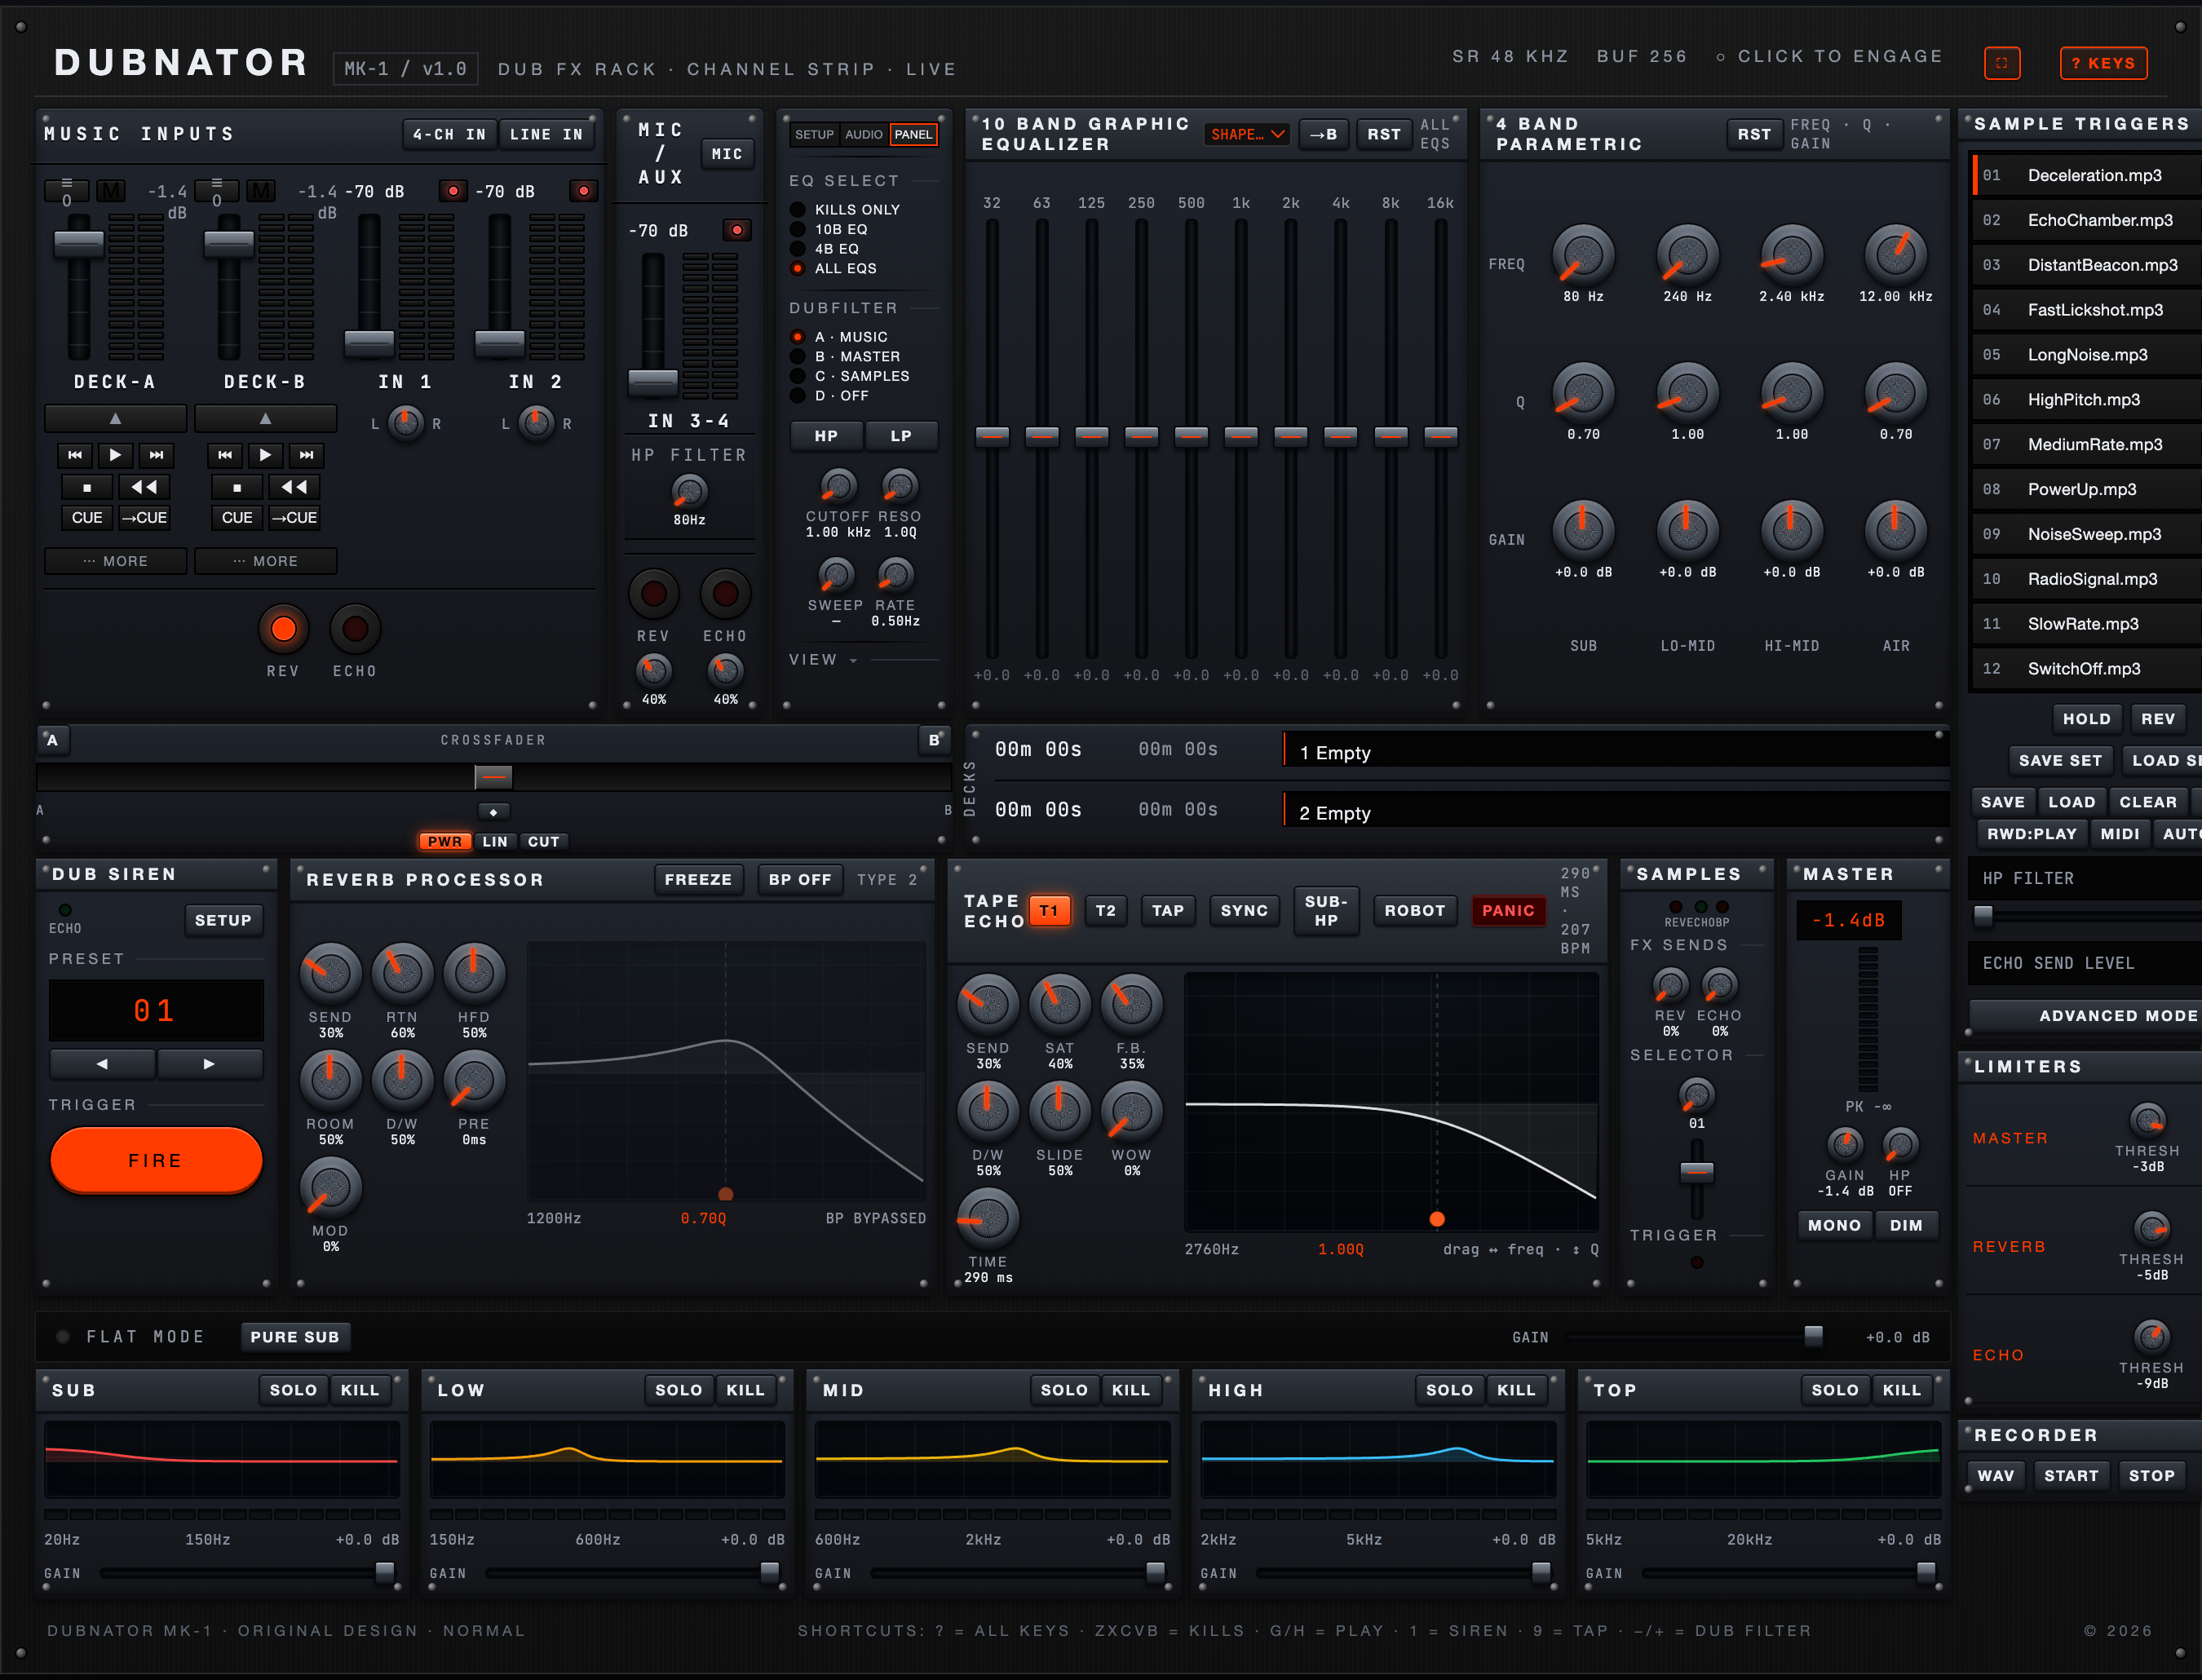Toggle IN 3-4 record arm button

click(x=737, y=230)
